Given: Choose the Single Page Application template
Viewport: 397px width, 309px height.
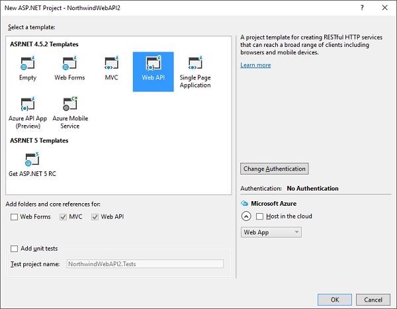Looking at the screenshot, I should click(195, 71).
